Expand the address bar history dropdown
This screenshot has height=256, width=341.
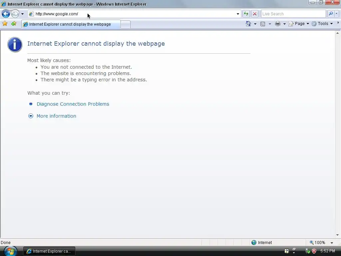[x=238, y=14]
